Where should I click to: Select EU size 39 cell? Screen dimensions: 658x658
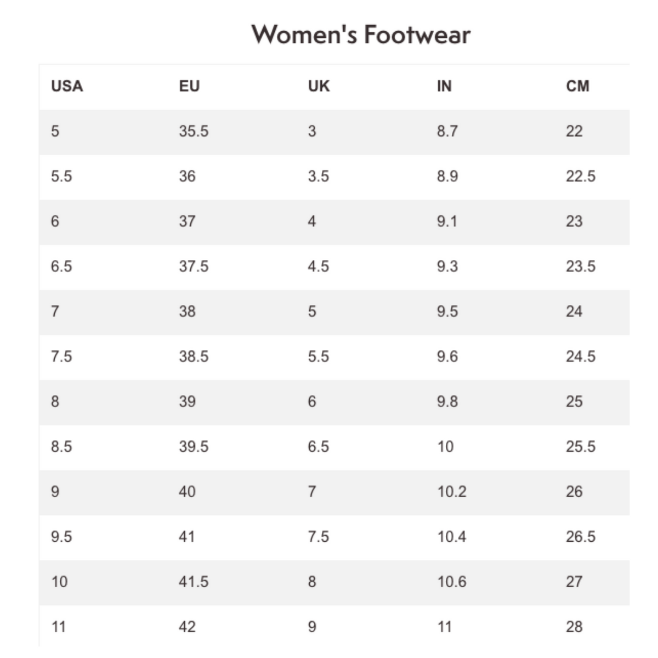(187, 401)
